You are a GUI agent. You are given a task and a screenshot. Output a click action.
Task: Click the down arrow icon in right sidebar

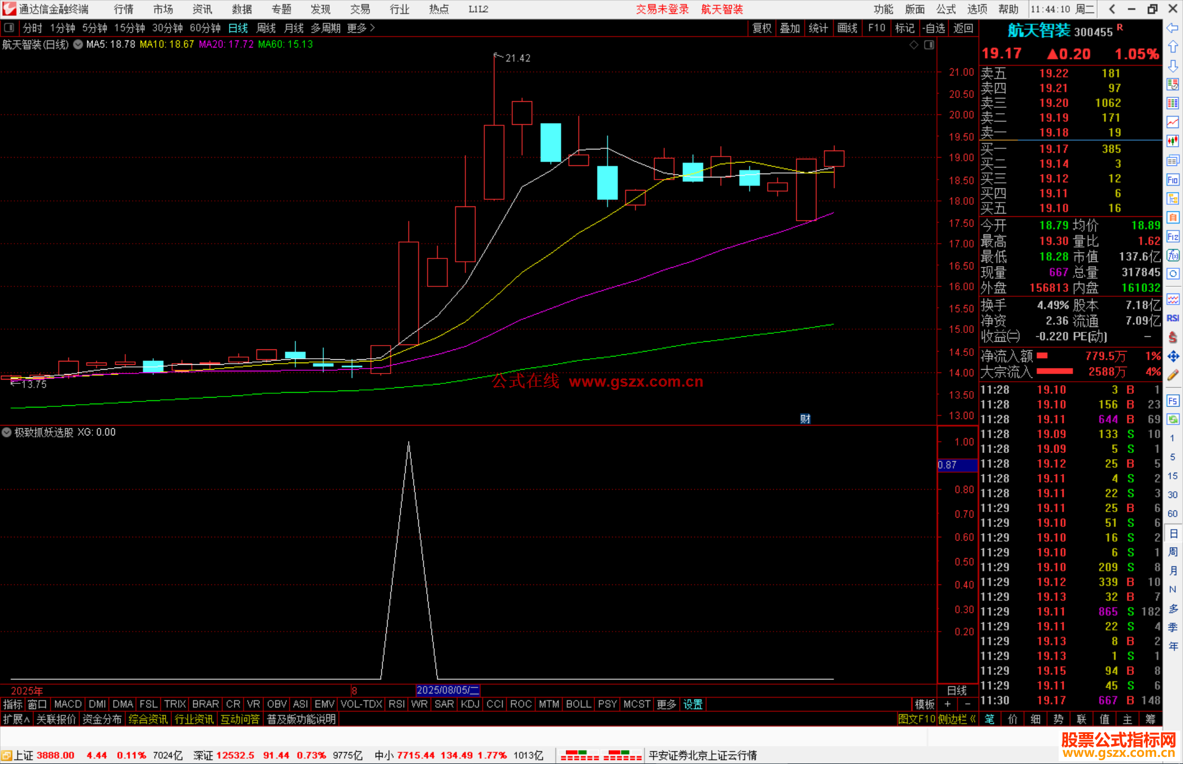(x=1173, y=66)
